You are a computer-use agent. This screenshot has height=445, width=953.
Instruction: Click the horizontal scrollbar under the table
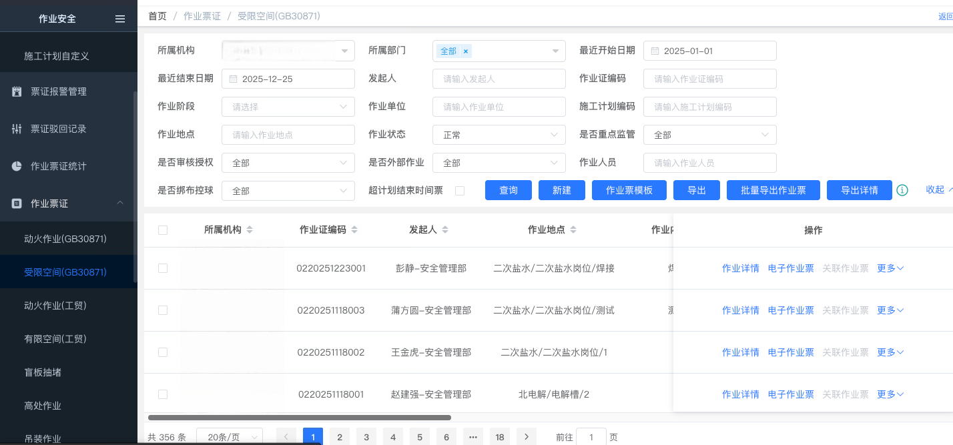click(x=299, y=418)
